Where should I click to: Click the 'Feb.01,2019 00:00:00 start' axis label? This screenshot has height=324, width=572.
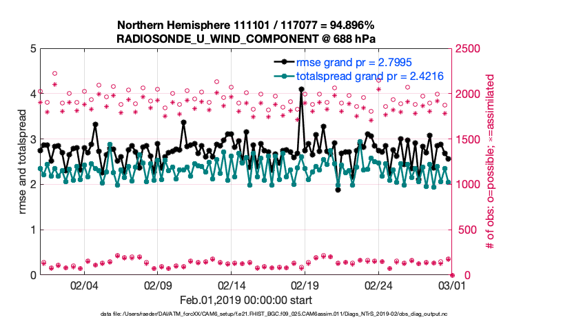point(246,301)
